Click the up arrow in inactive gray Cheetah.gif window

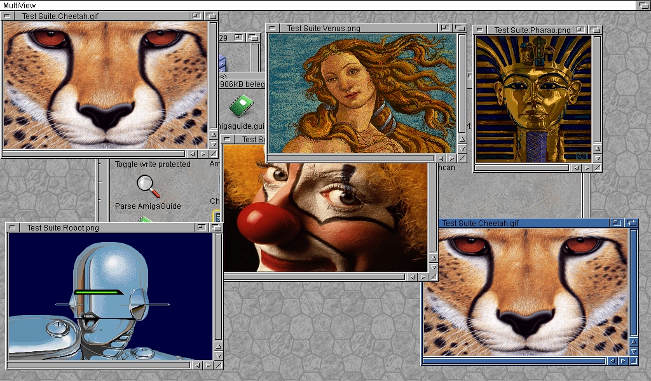(x=213, y=135)
